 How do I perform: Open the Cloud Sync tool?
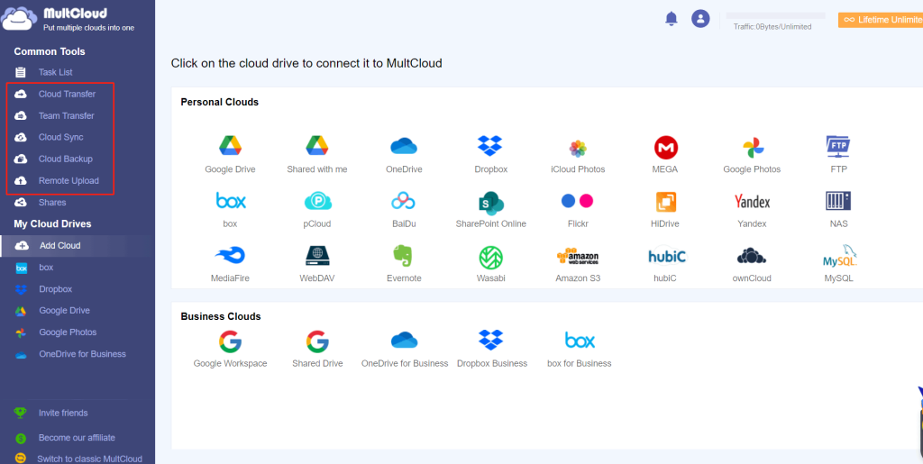[x=60, y=137]
